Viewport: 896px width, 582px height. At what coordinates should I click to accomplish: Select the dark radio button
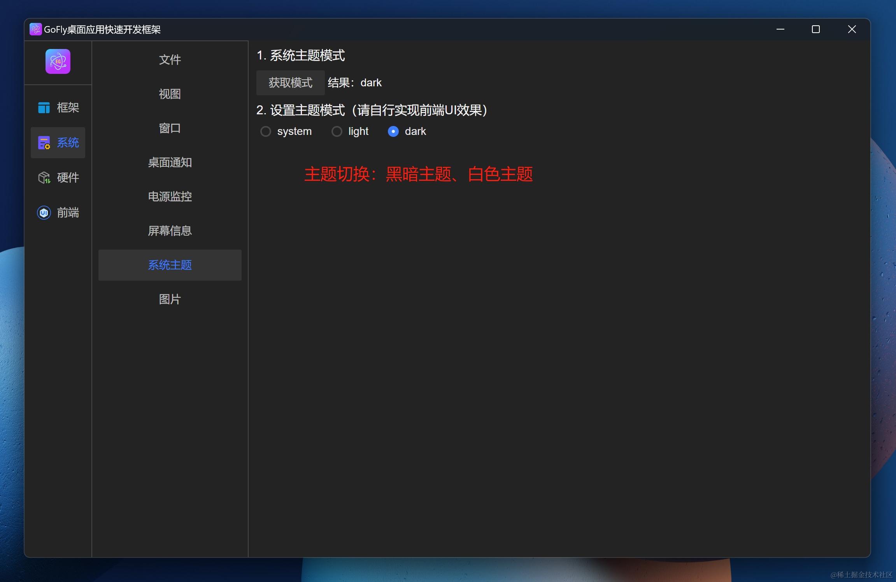click(393, 131)
